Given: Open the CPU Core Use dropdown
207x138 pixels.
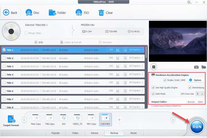Looking at the screenshot, I should (200, 94).
